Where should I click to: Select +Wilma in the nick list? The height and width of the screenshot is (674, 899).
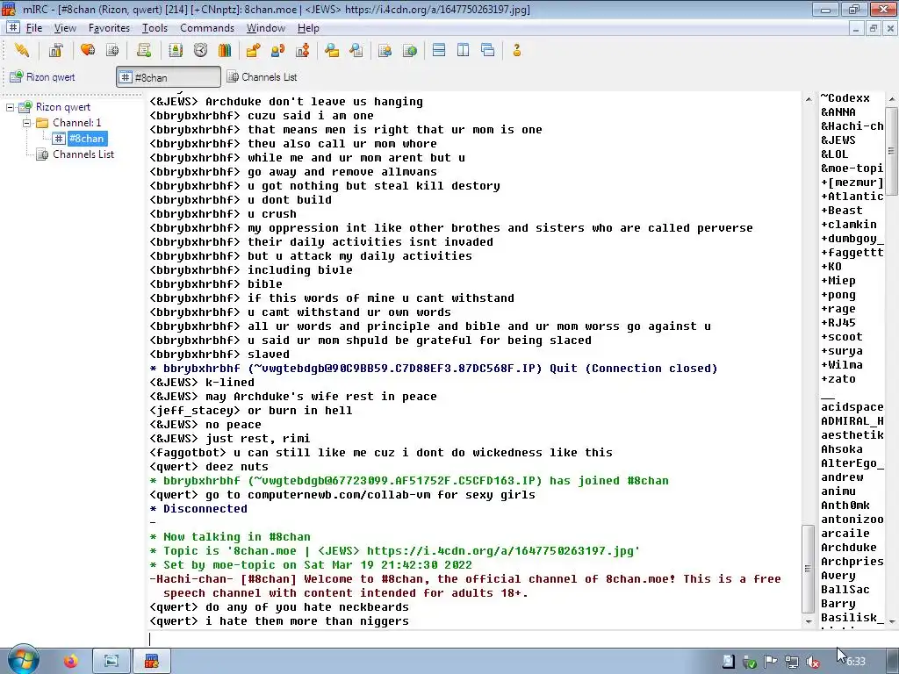pos(841,365)
